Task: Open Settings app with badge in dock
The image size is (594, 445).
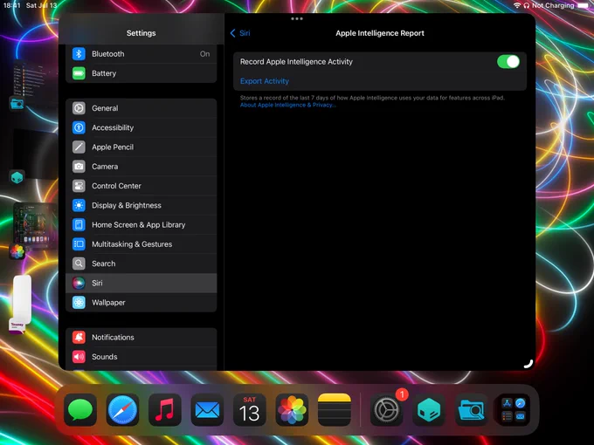Action: [386, 410]
